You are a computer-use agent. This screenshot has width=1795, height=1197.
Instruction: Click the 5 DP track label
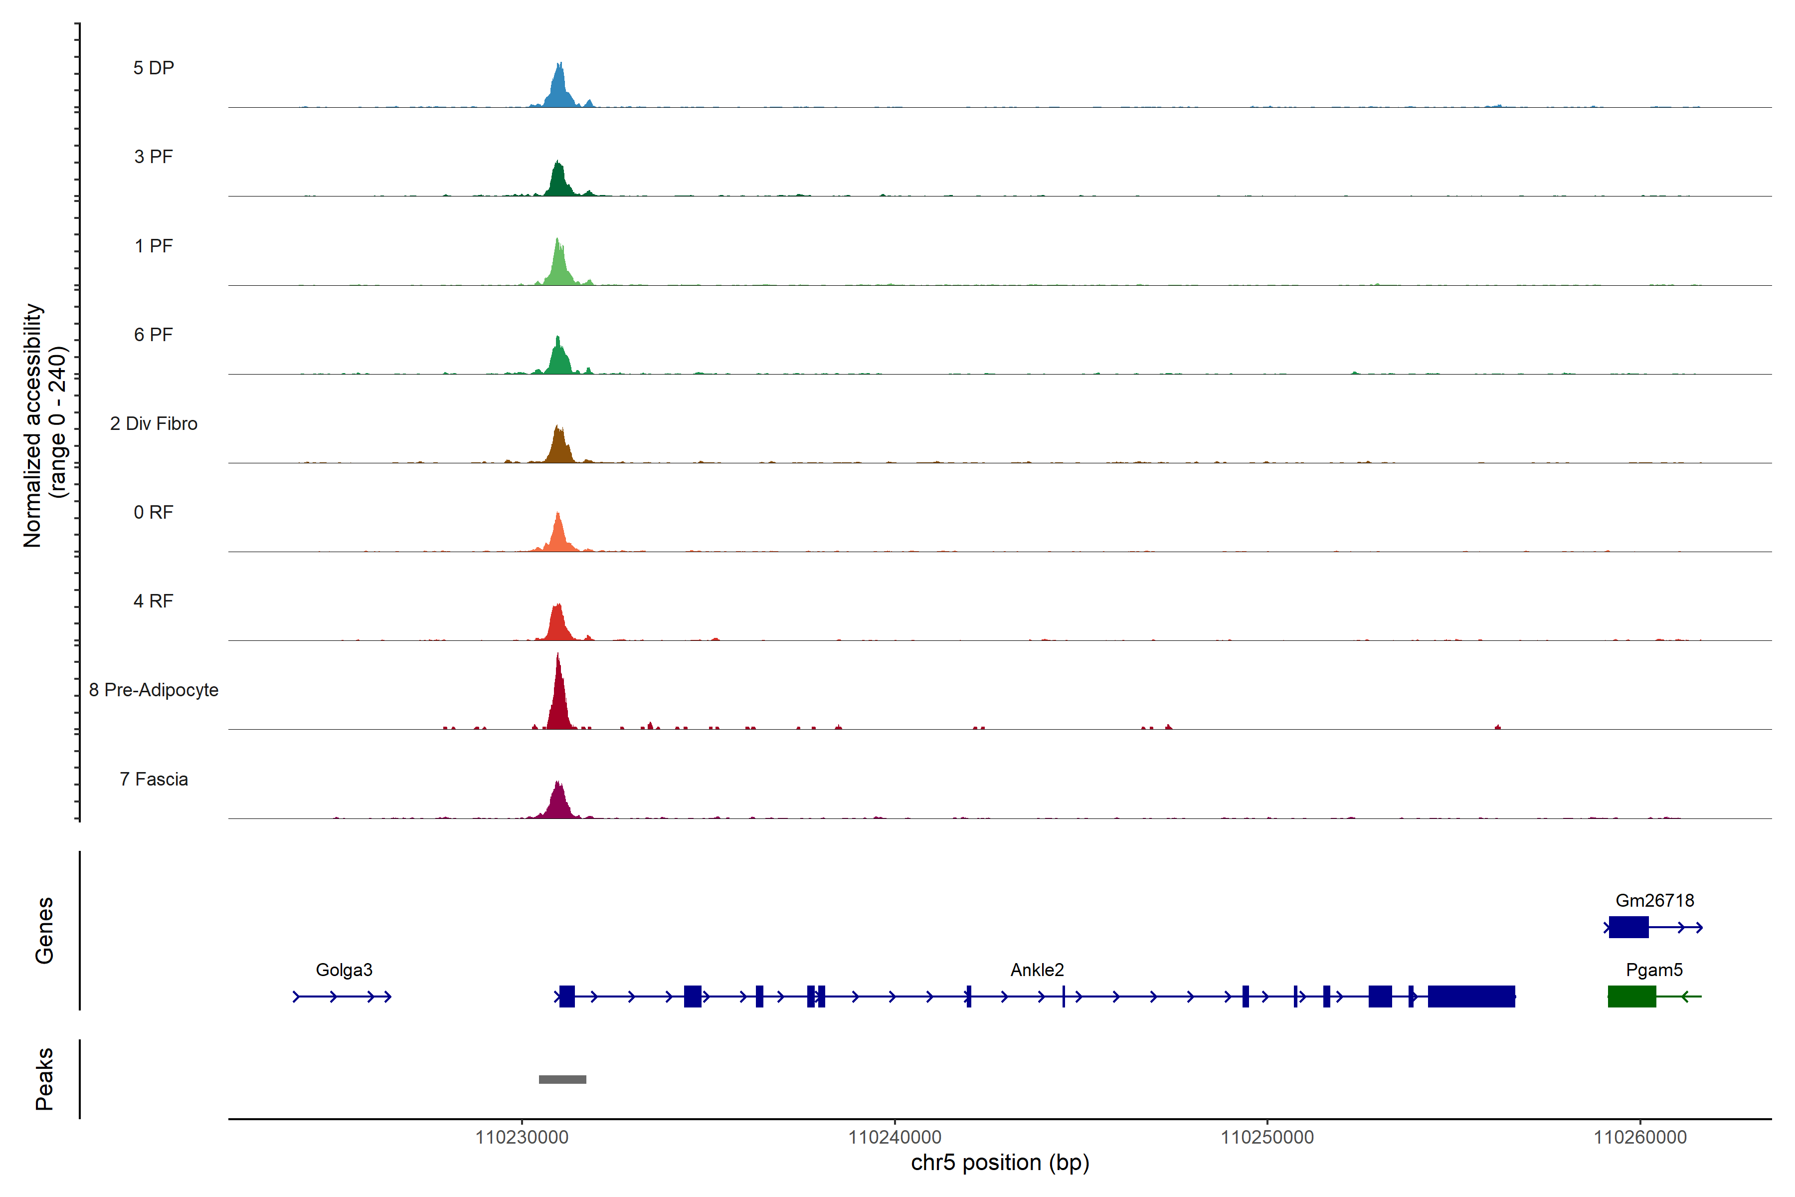tap(154, 68)
